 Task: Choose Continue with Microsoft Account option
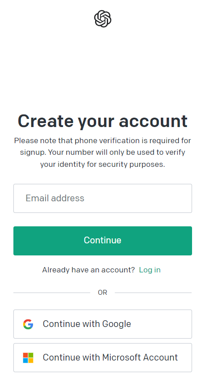pyautogui.click(x=103, y=358)
